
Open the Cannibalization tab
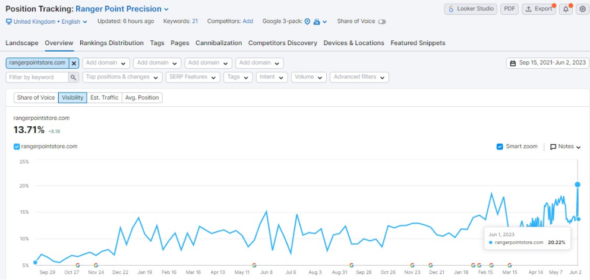219,43
